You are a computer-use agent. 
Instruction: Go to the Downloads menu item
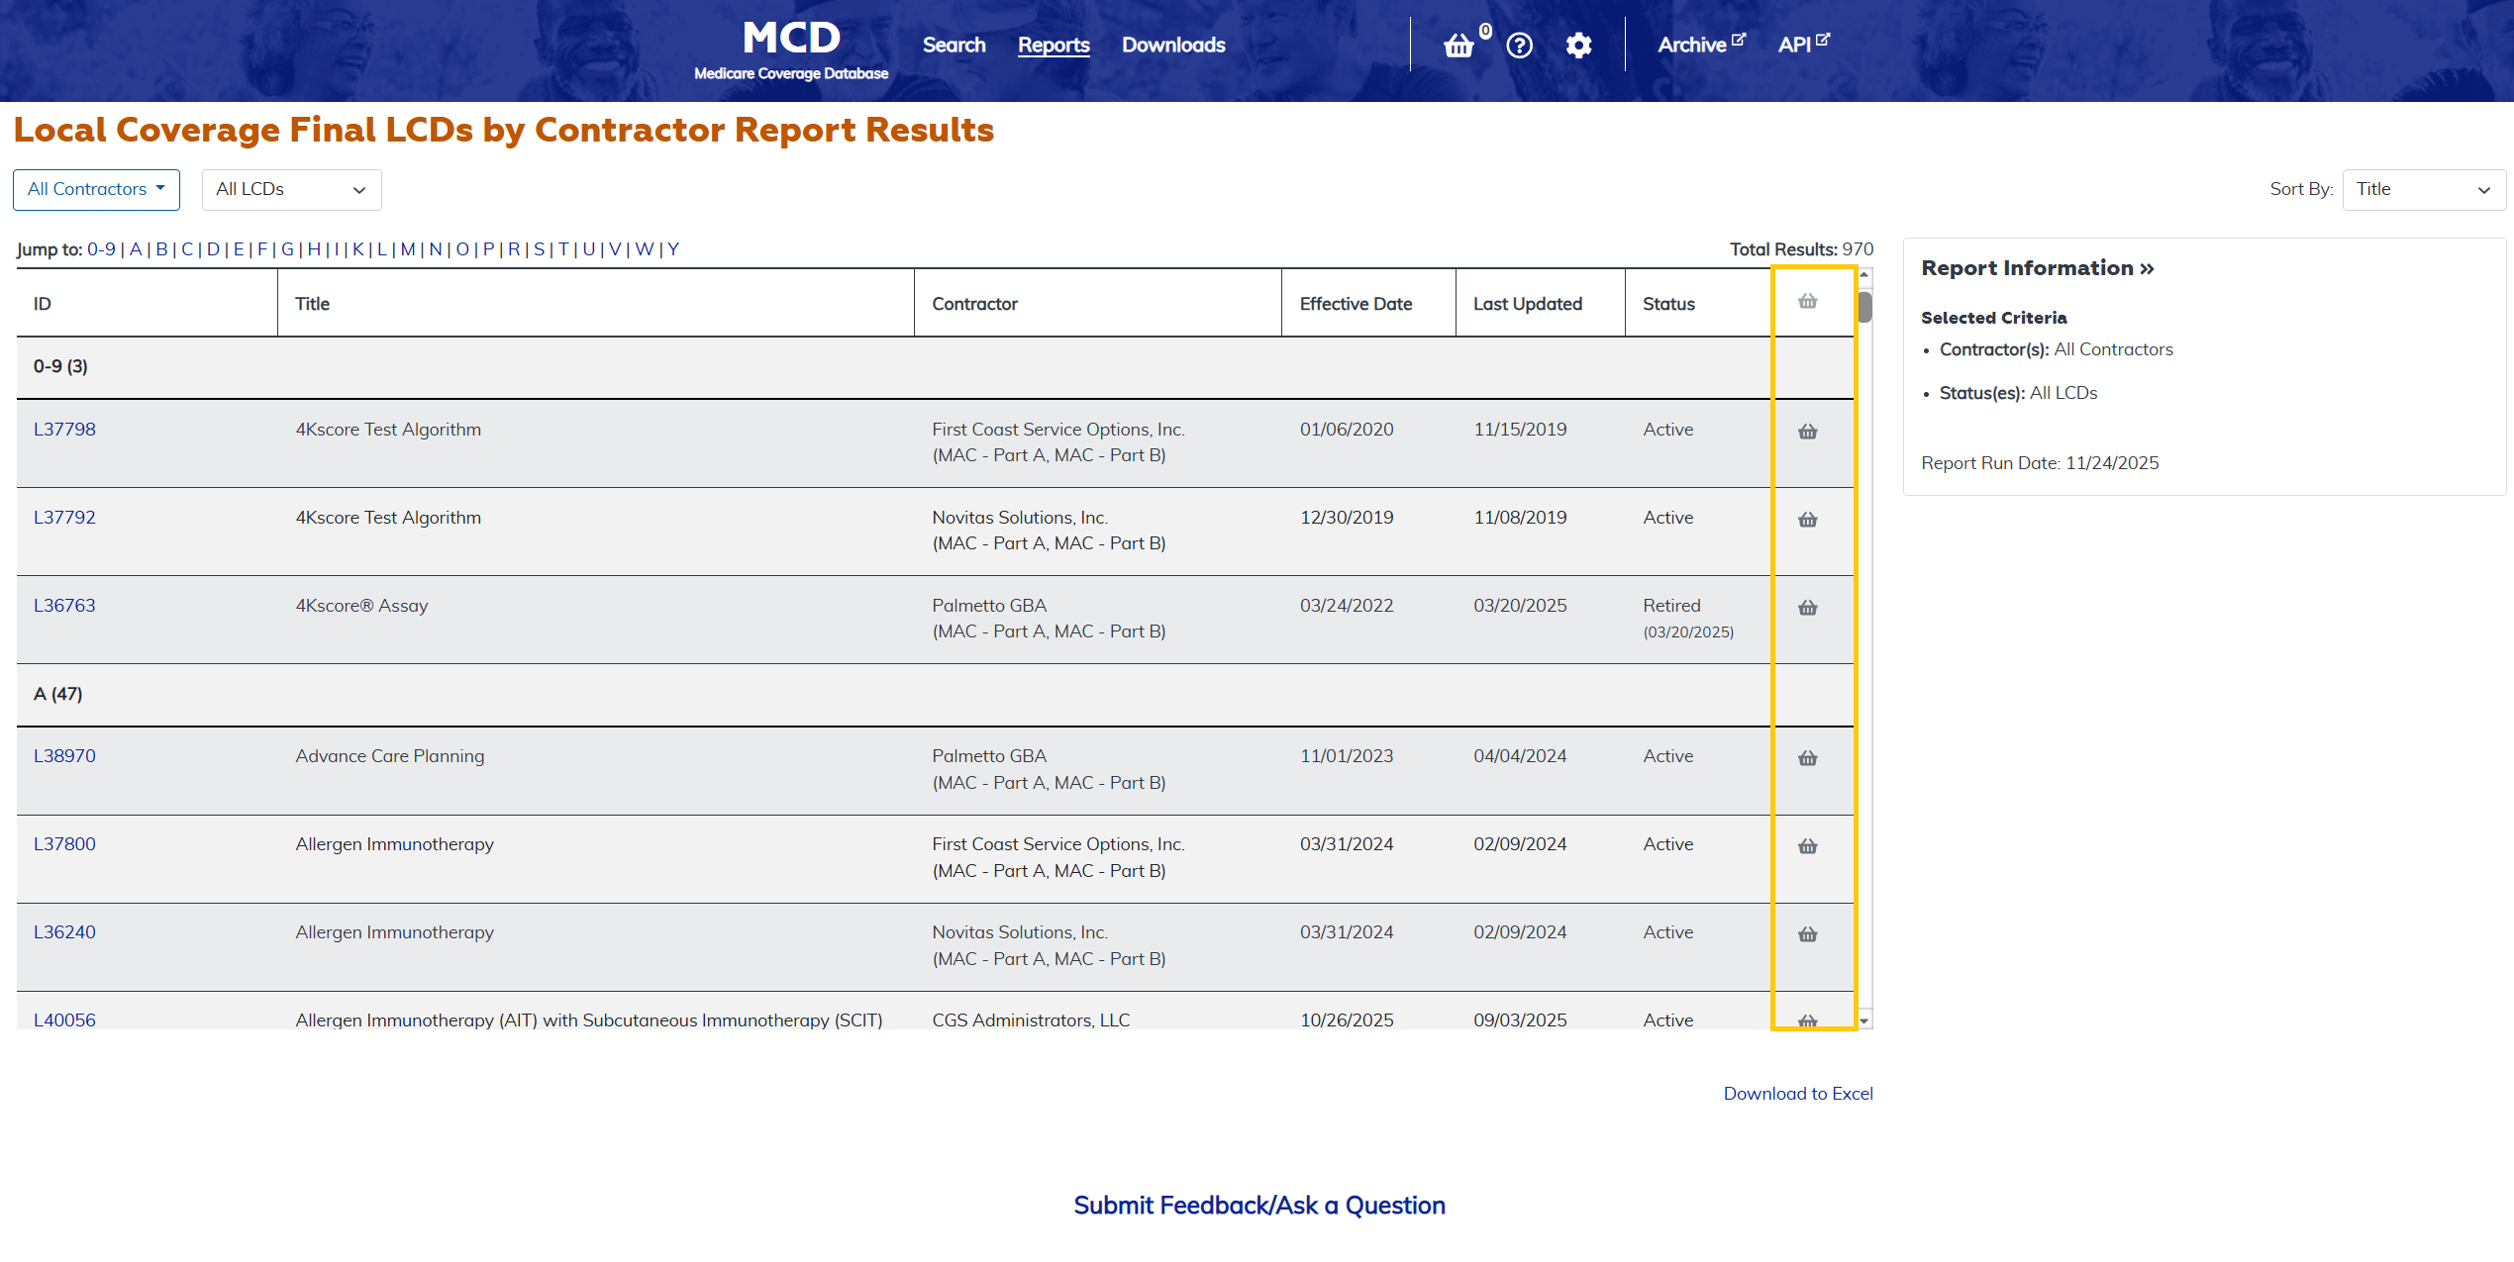(x=1172, y=45)
